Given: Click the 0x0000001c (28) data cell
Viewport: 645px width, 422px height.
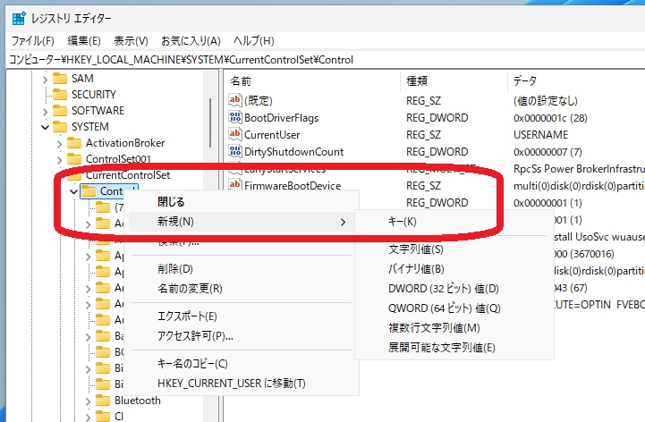Looking at the screenshot, I should 550,118.
